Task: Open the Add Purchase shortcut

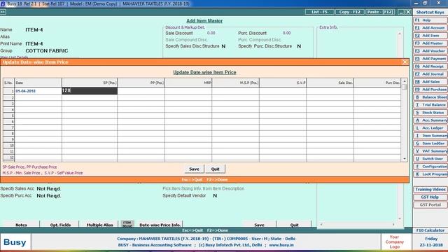Action: coord(430,90)
